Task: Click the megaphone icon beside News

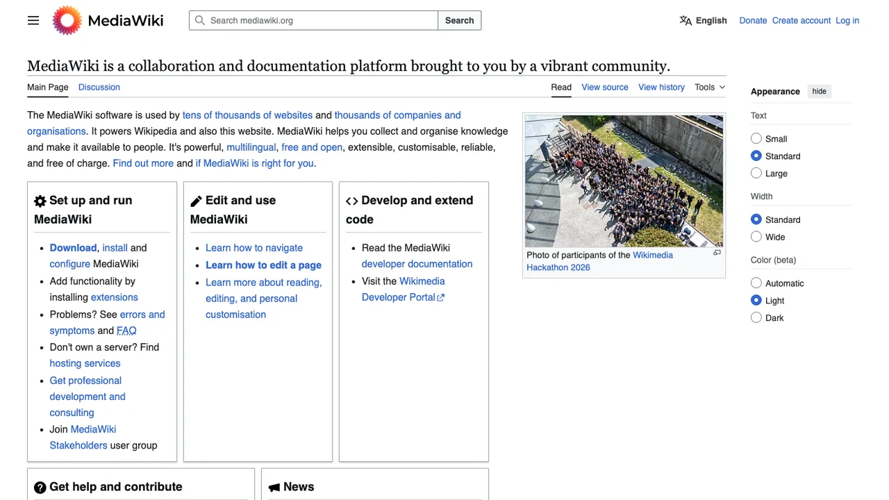Action: click(x=274, y=488)
